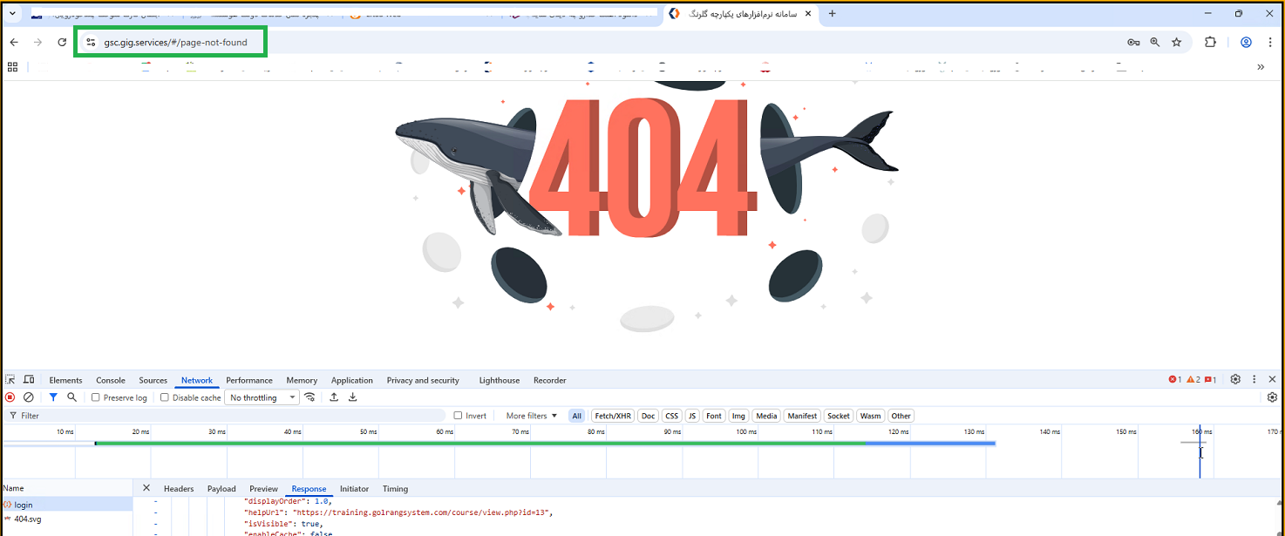Open network conditions wifi icon
Screen dimensions: 1285x536
pyautogui.click(x=309, y=397)
